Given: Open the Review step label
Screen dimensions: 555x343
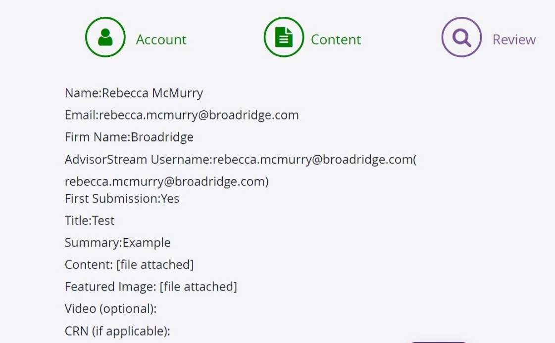Looking at the screenshot, I should [514, 40].
